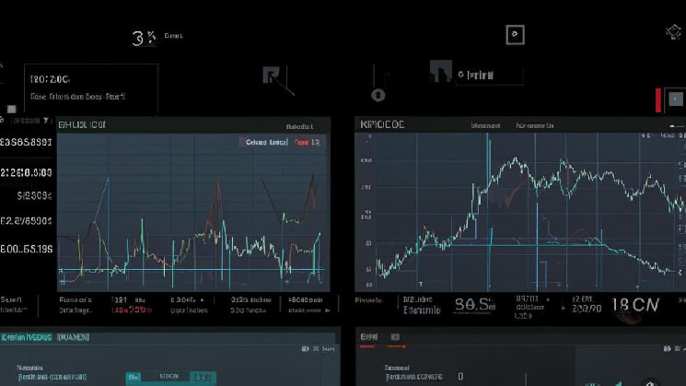Click the 3% indicator at the top
The height and width of the screenshot is (386, 686).
(x=144, y=38)
